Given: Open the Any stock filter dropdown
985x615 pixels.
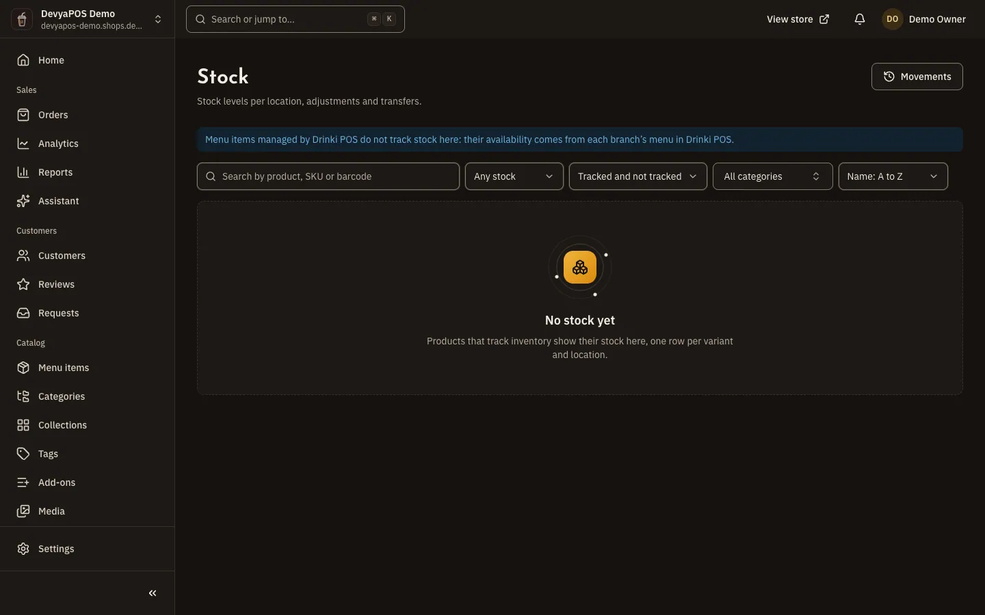Looking at the screenshot, I should 514,176.
